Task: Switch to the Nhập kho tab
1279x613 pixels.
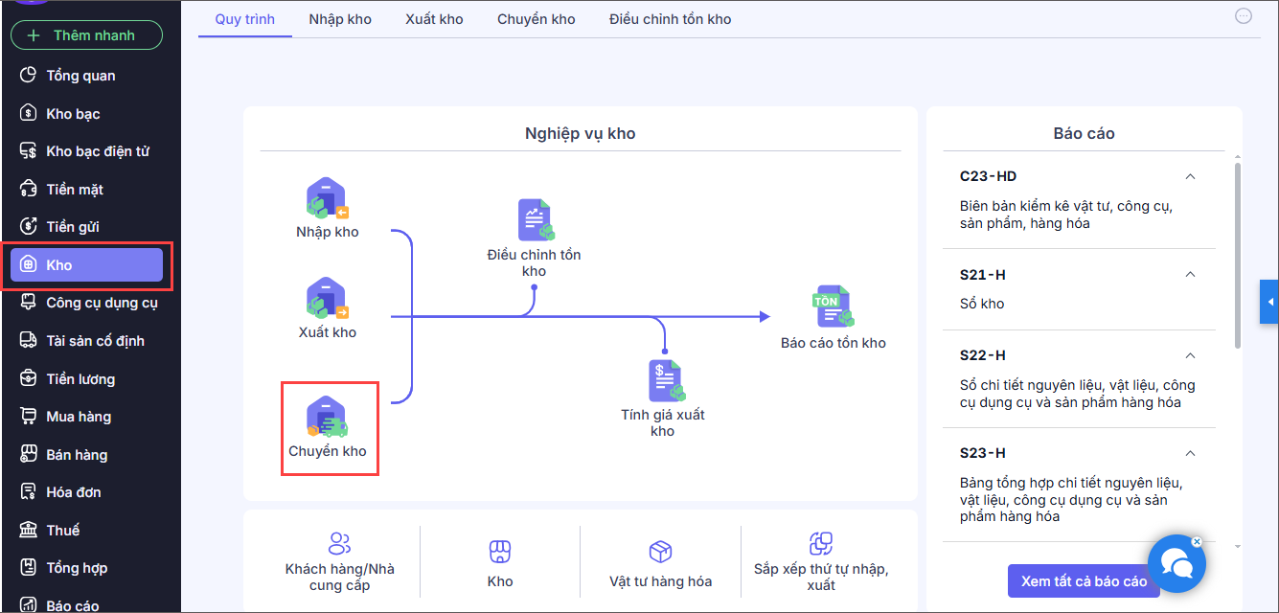Action: 340,19
